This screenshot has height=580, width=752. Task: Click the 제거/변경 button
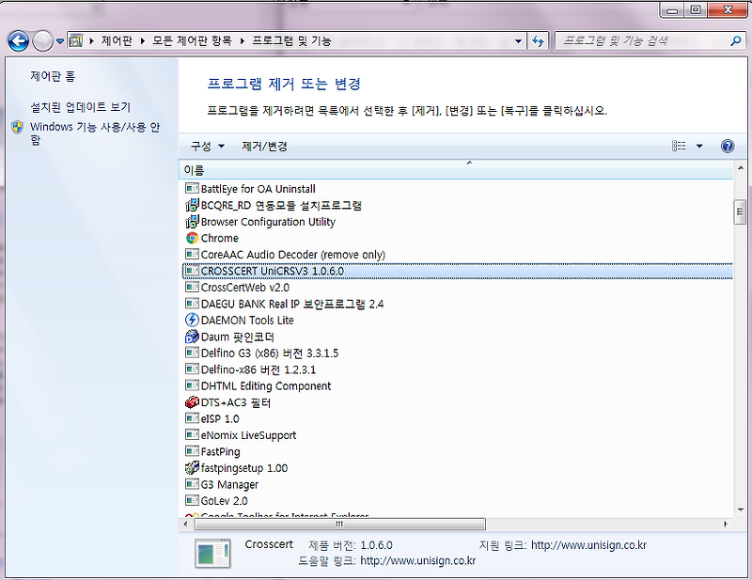pos(265,146)
